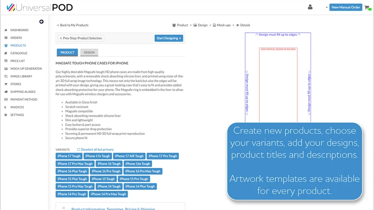Collapse the sidebar with the arrow icon
This screenshot has width=374, height=210.
coord(41,21)
